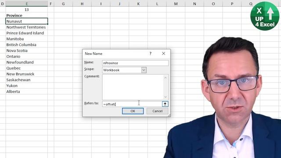The width and height of the screenshot is (281, 158).
Task: Open the help question mark in New Name dialog
Action: (x=151, y=54)
